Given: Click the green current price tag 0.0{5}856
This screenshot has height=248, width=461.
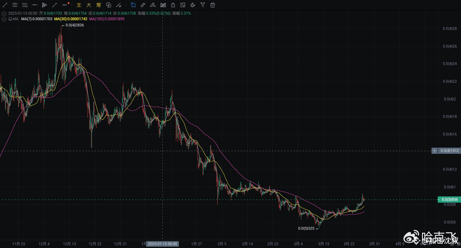Looking at the screenshot, I should 449,200.
